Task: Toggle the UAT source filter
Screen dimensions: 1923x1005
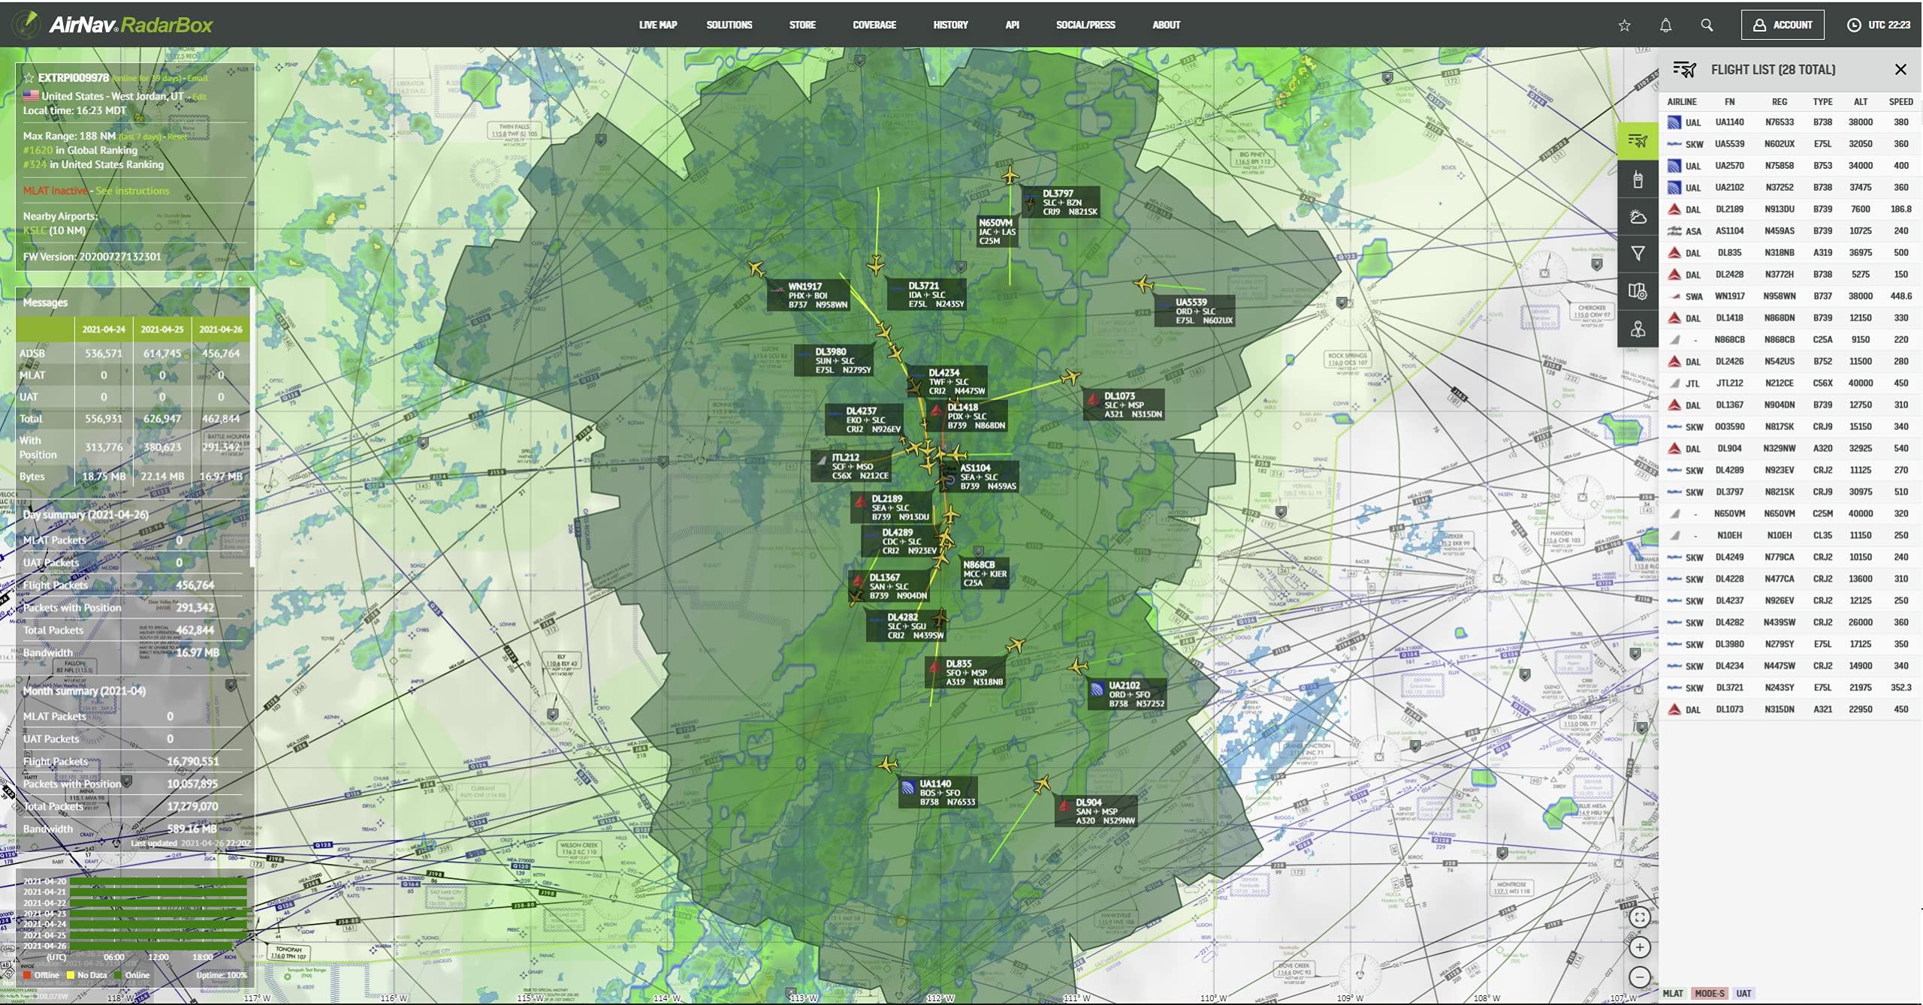Action: pos(1743,993)
